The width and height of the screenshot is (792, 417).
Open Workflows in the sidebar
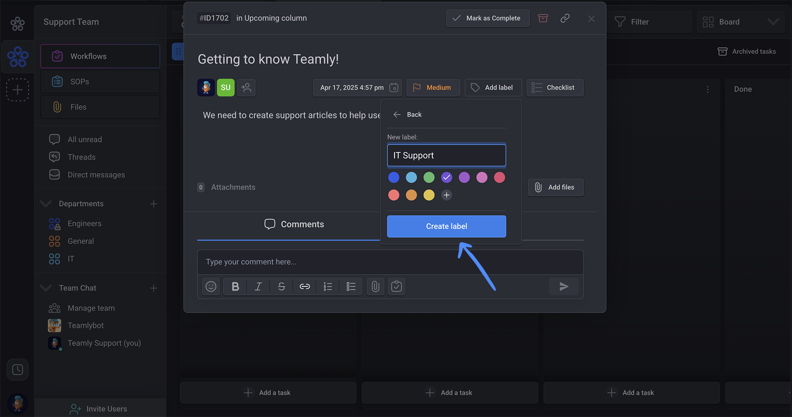pos(100,56)
